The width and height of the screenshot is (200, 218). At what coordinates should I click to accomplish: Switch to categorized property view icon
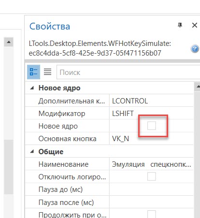(33, 72)
